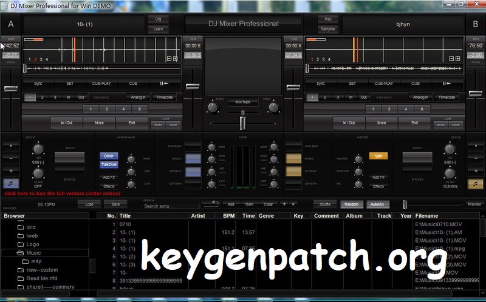Click the Rec record button
This screenshot has width=486, height=302.
point(328,19)
